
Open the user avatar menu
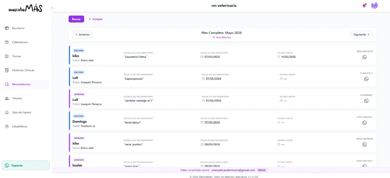click(374, 6)
